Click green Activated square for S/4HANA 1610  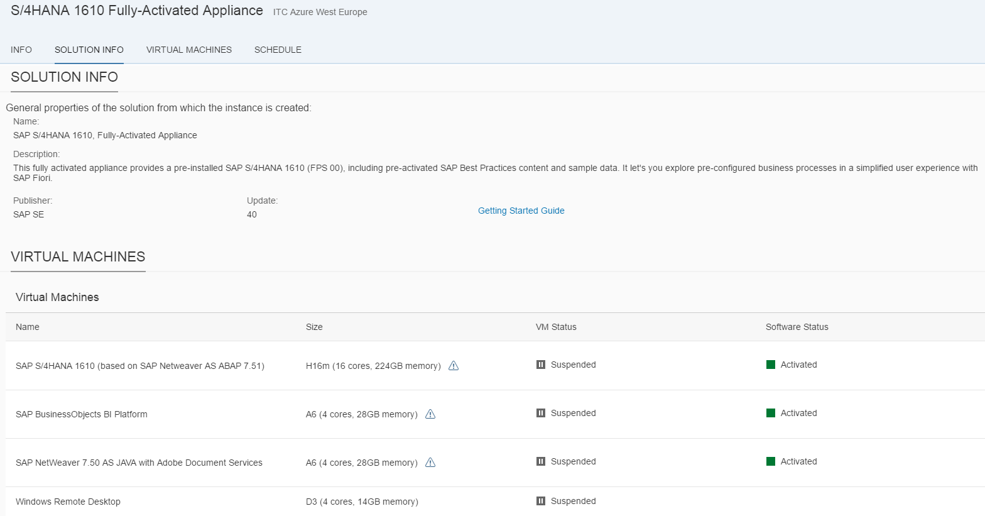771,365
